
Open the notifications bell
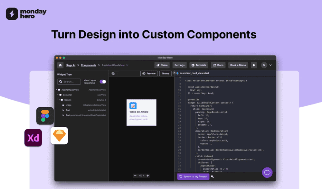point(254,65)
